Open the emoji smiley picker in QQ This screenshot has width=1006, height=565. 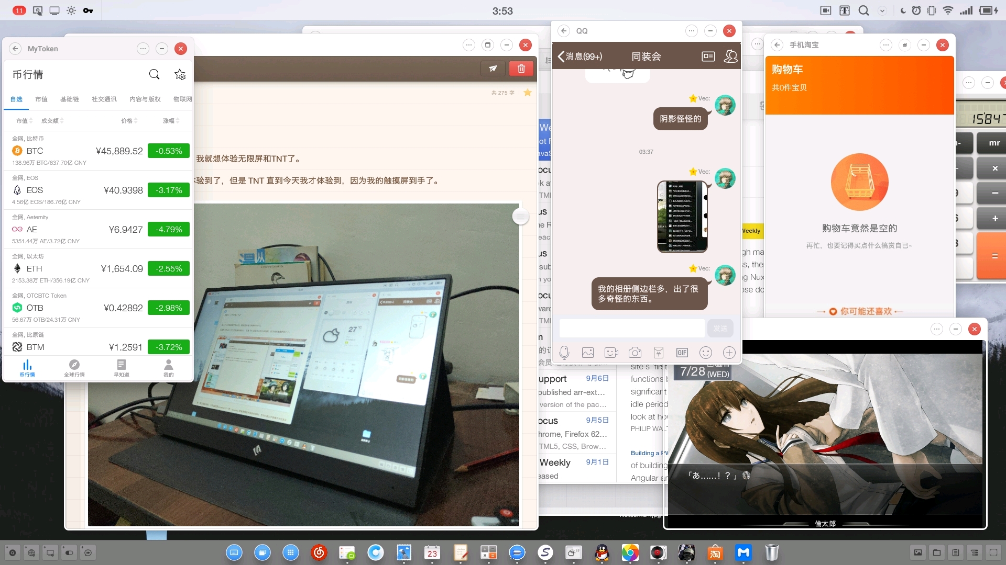(x=706, y=353)
